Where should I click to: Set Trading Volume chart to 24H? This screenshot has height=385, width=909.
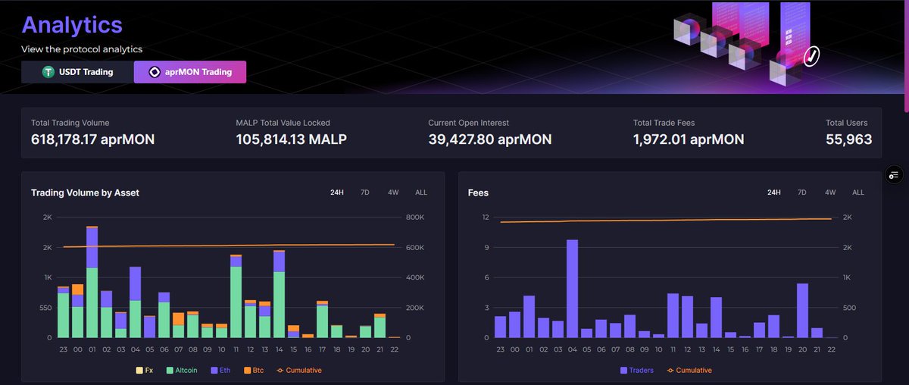coord(337,192)
